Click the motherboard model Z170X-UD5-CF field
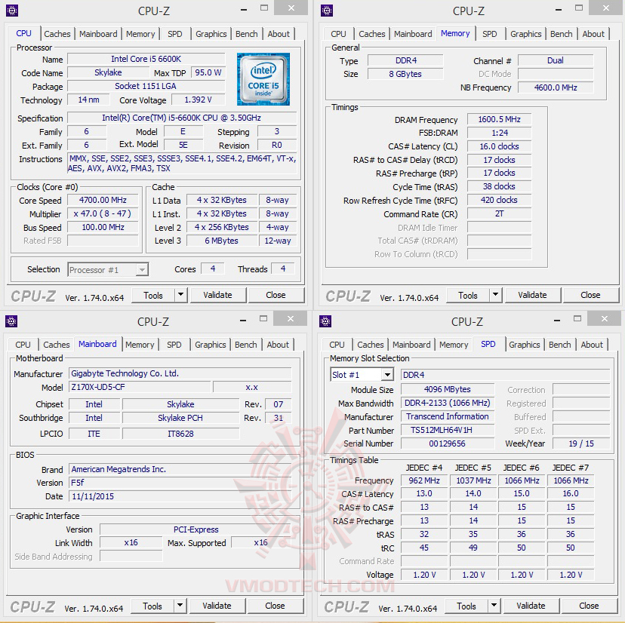 pyautogui.click(x=140, y=387)
